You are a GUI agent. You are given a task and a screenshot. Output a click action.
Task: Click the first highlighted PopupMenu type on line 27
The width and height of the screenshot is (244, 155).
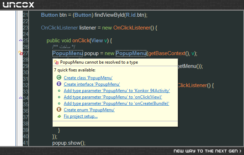pyautogui.click(x=68, y=53)
